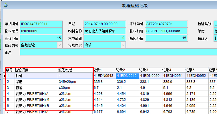Open the 检验结果 dropdown arrow
The image size is (217, 114).
(x=123, y=45)
